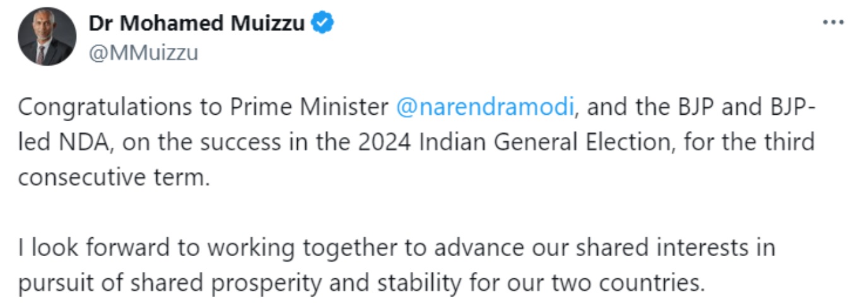Click the 'led NDA' text

click(61, 143)
